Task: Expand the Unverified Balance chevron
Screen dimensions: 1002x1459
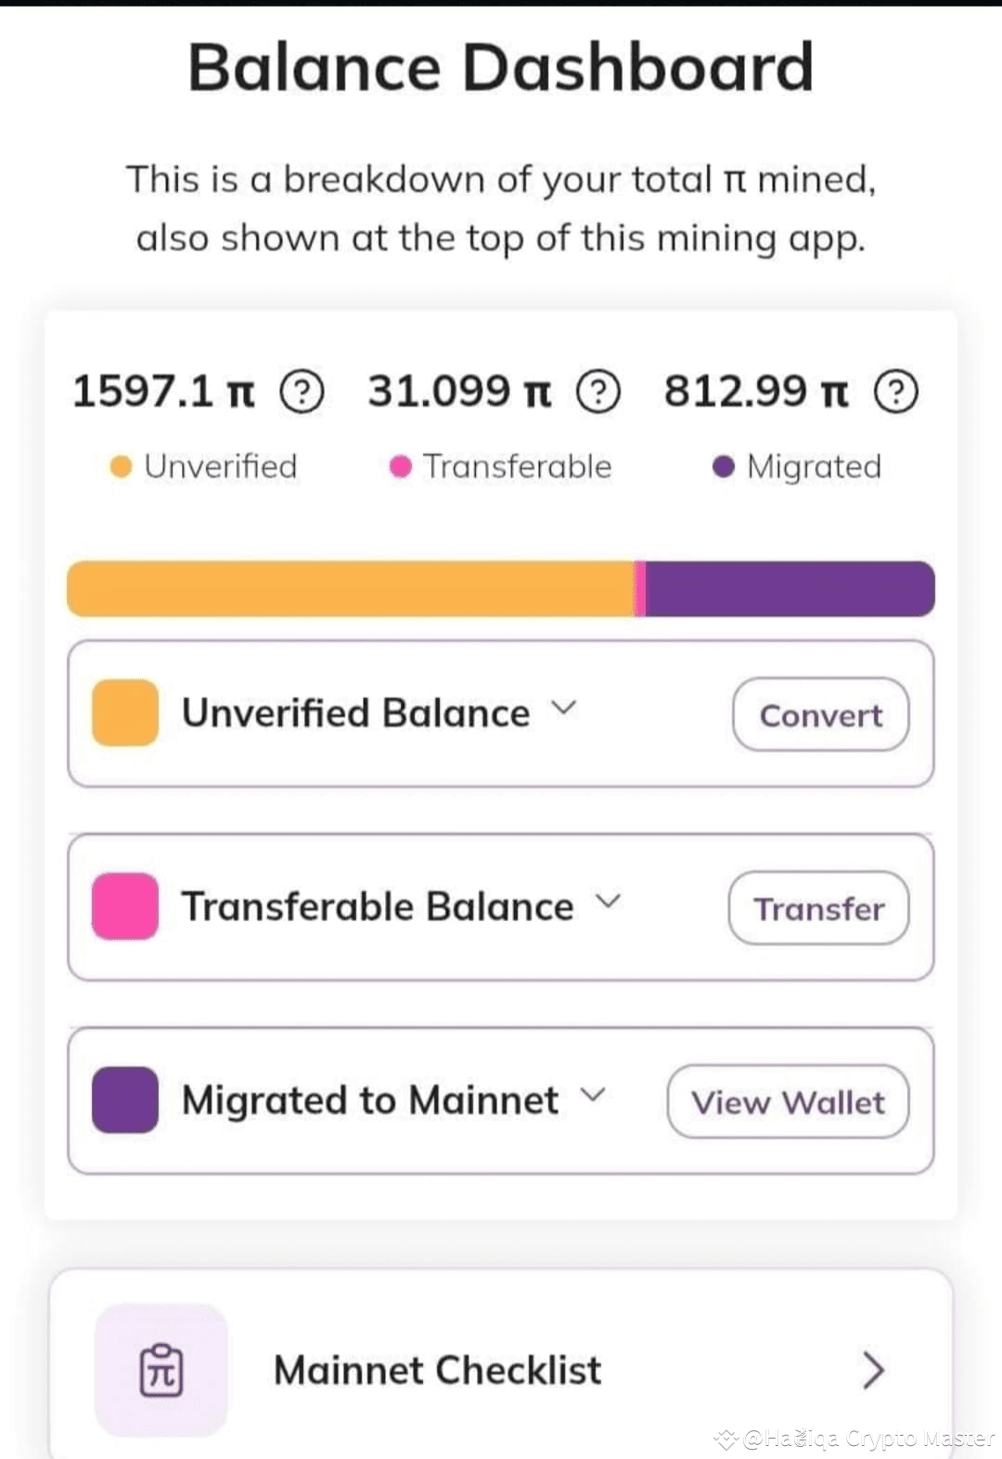Action: coord(564,709)
